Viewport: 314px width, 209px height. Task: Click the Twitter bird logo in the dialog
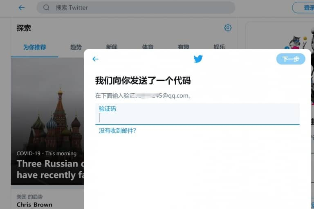click(x=198, y=59)
